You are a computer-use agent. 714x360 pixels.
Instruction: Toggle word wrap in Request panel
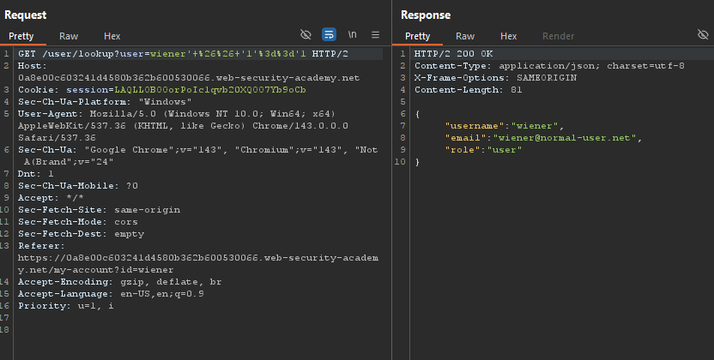click(329, 34)
